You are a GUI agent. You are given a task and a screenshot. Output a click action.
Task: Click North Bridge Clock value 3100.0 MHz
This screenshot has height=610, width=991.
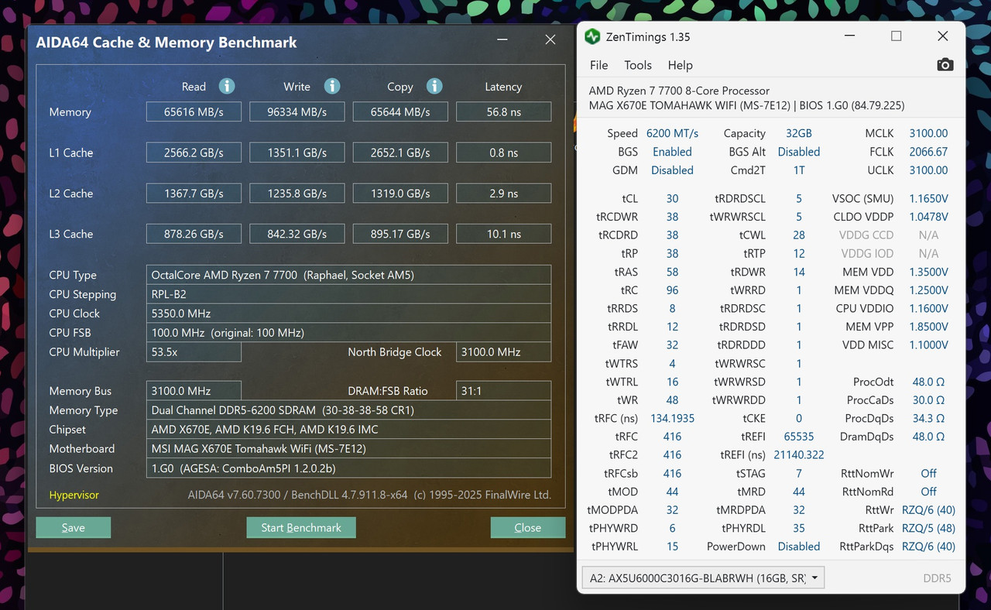(504, 351)
